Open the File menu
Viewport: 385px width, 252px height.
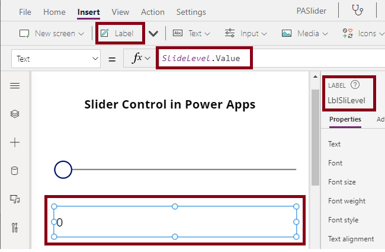(x=25, y=12)
